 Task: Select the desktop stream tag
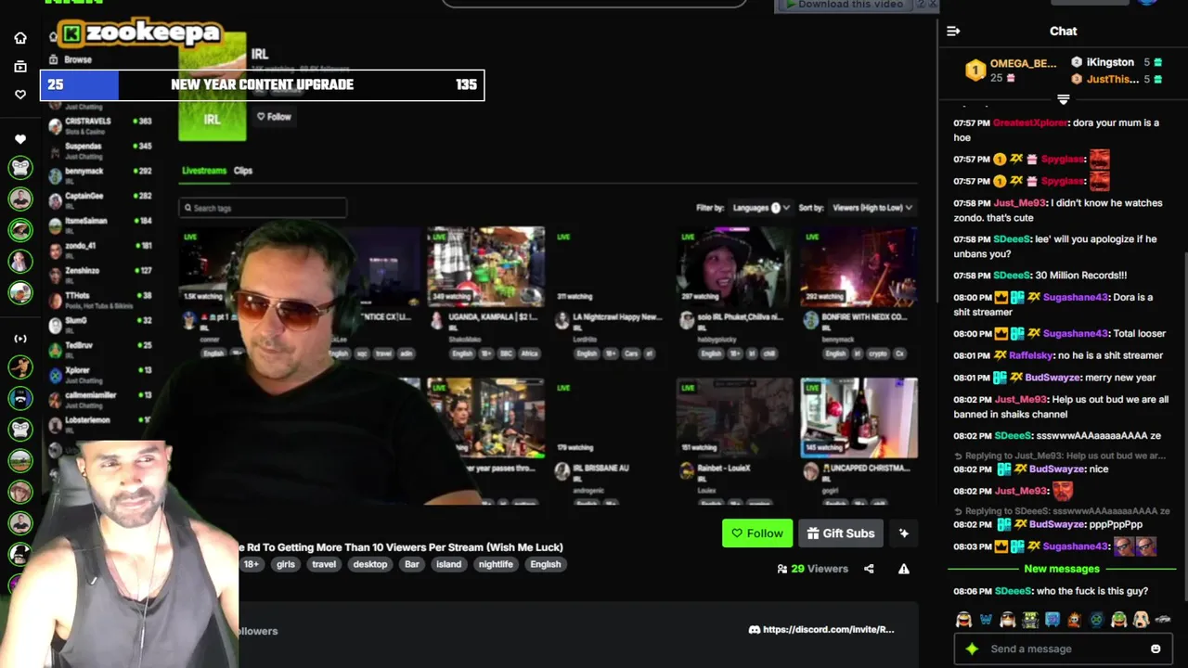pos(370,564)
